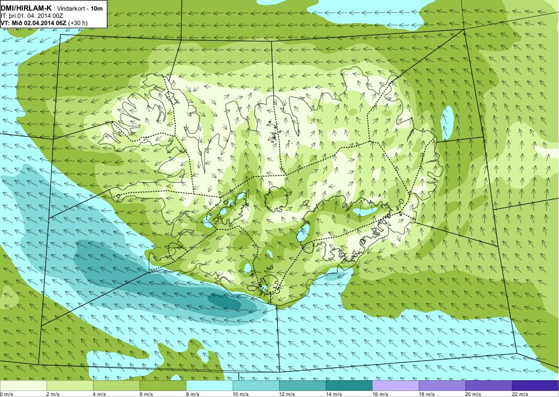Select the IT: þri 01. 04. 2014 00Z line

click(32, 16)
